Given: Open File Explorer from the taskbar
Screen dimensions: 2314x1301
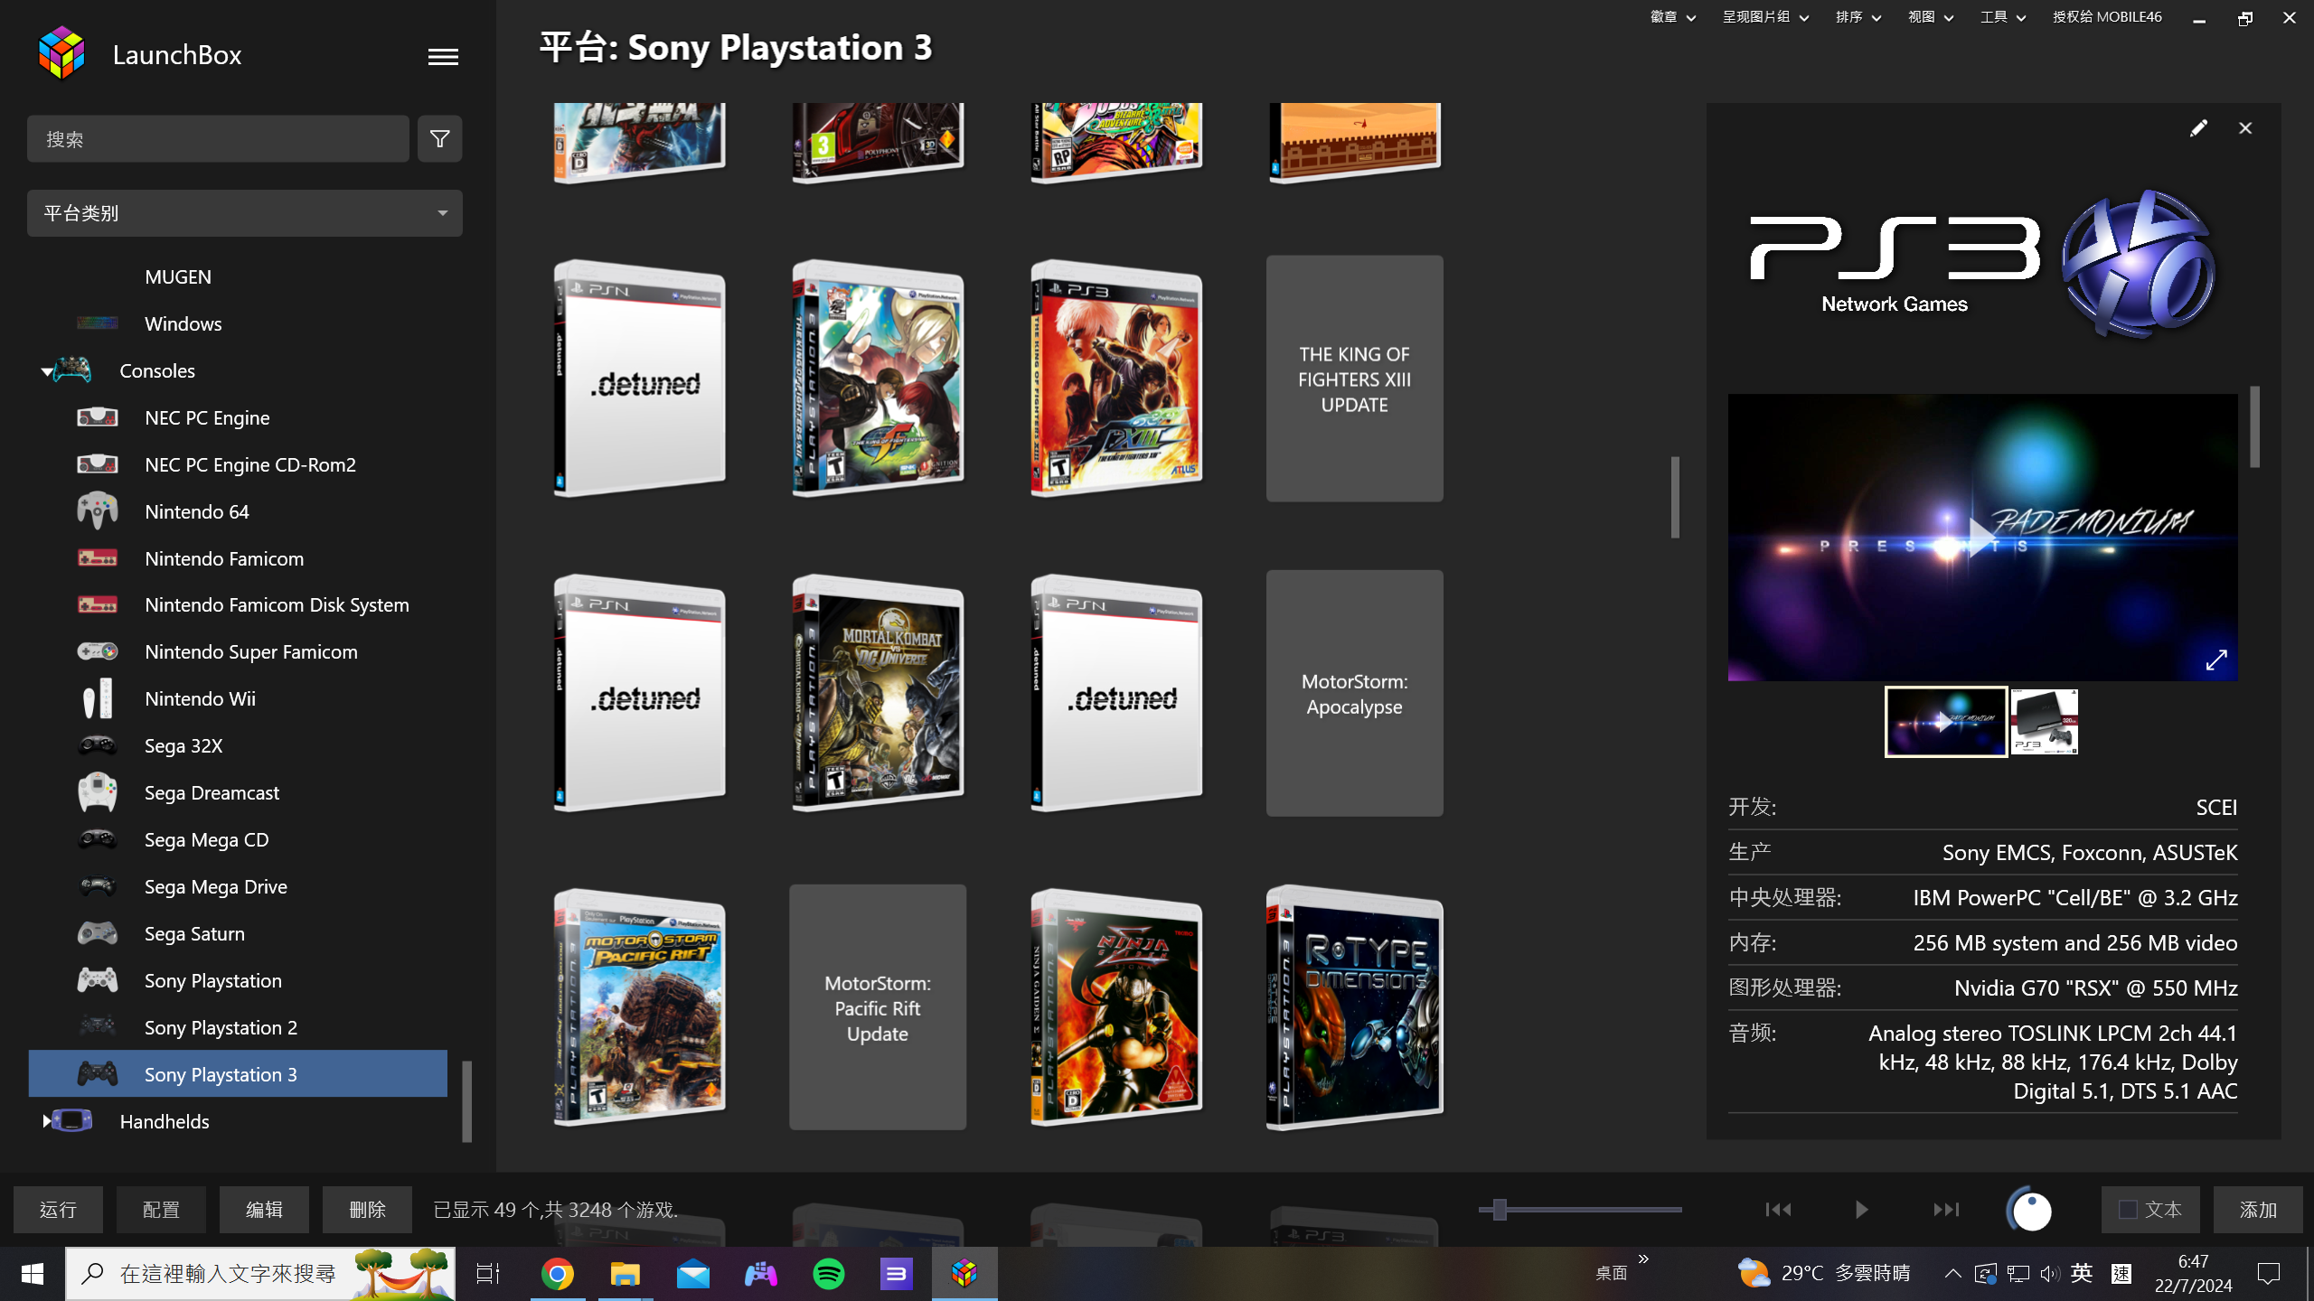Looking at the screenshot, I should tap(625, 1274).
